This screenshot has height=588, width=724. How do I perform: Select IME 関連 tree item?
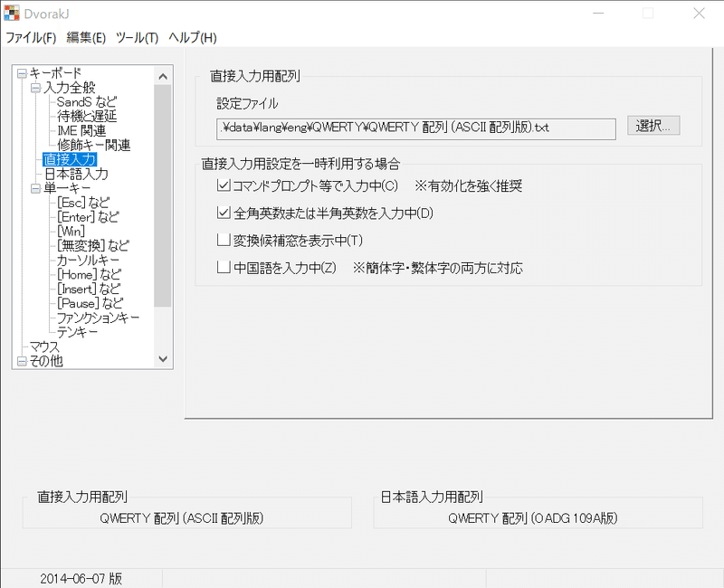[81, 130]
